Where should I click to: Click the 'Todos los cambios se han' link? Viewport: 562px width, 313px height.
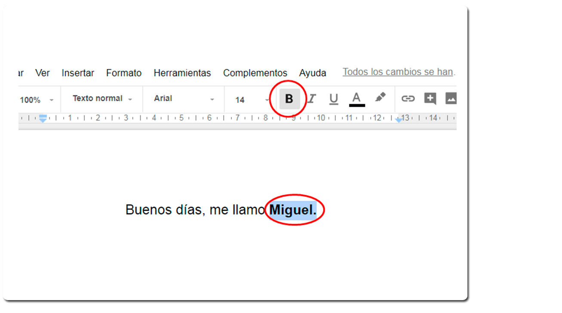(x=399, y=72)
